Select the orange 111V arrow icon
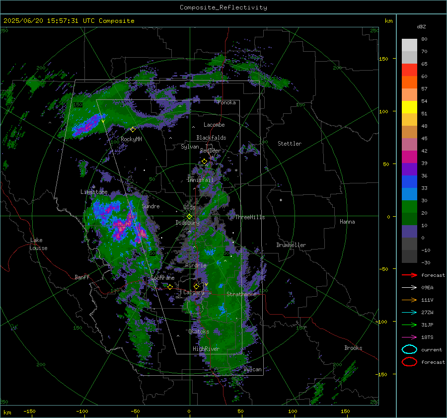 pyautogui.click(x=409, y=300)
